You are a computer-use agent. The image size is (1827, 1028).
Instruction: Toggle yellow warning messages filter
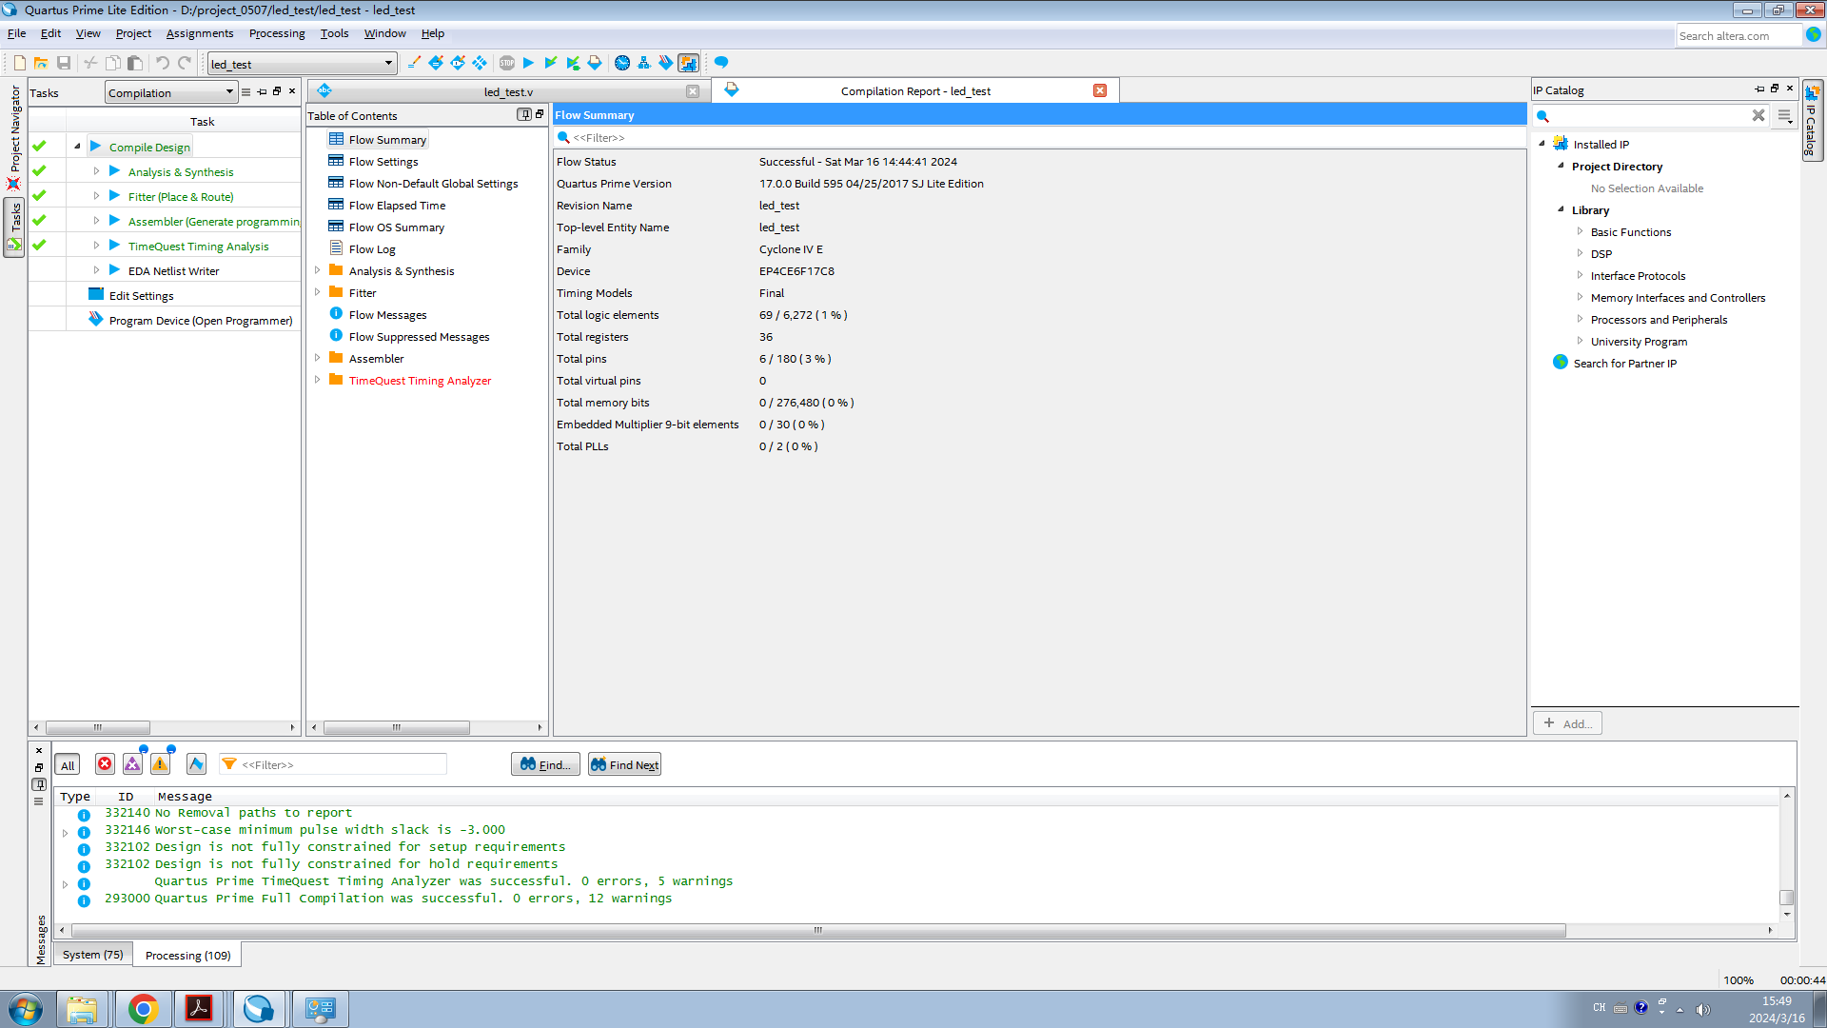point(160,764)
